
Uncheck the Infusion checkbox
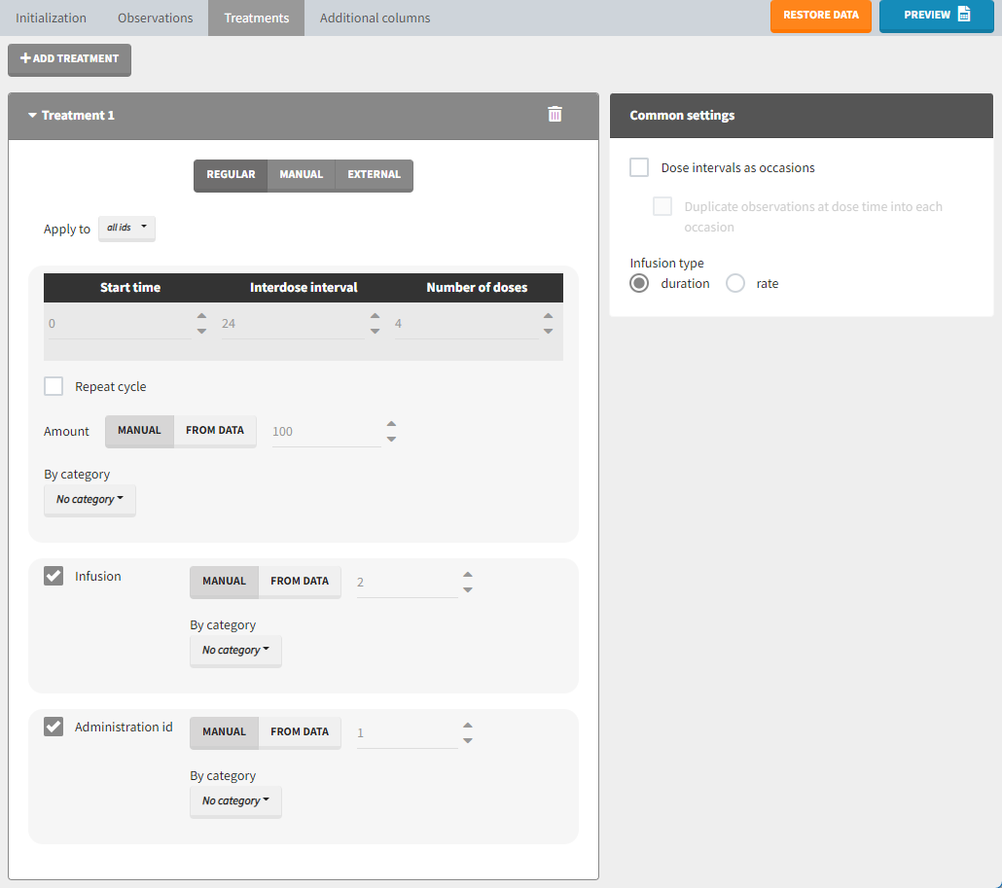[54, 576]
